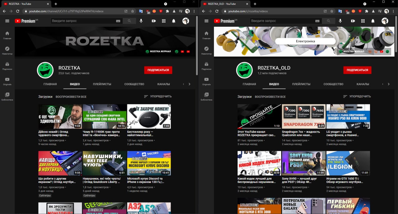Click Воспроизвести все in ROZETKA window
Viewport: 398px width, 214px height.
point(71,97)
